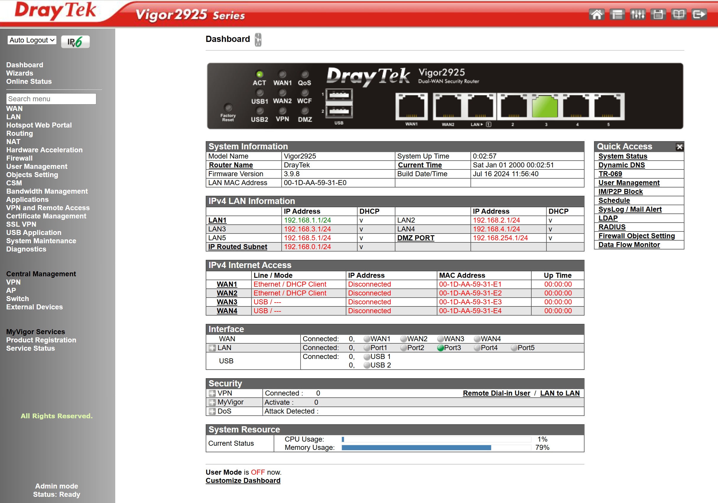Screen dimensions: 718x503
Task: Open the WAN2 link in Internet Access table
Action: (227, 293)
